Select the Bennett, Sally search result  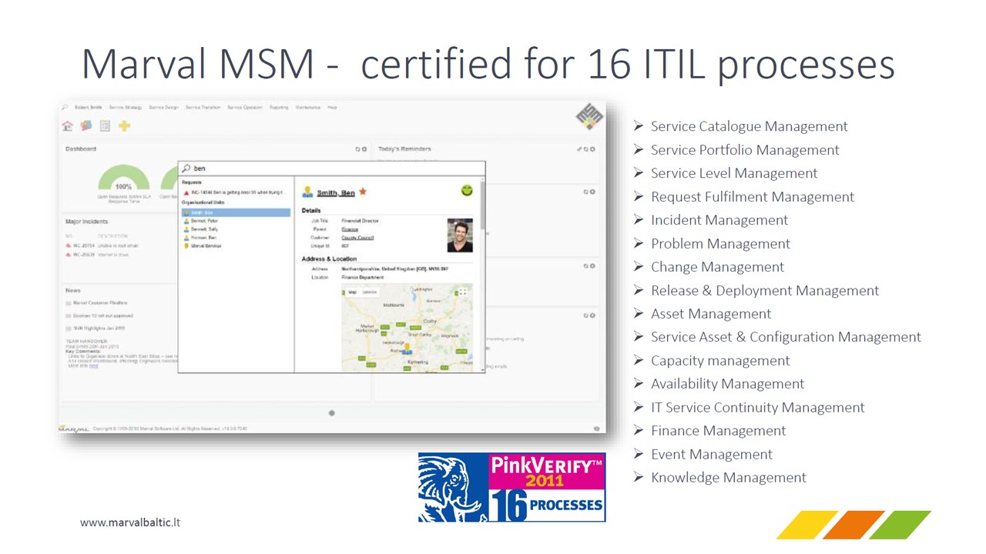tap(204, 229)
